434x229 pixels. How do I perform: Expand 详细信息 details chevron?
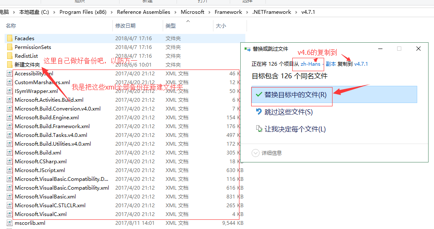255,153
